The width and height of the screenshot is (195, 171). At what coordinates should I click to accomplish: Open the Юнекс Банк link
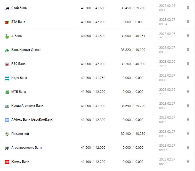coord(20,162)
